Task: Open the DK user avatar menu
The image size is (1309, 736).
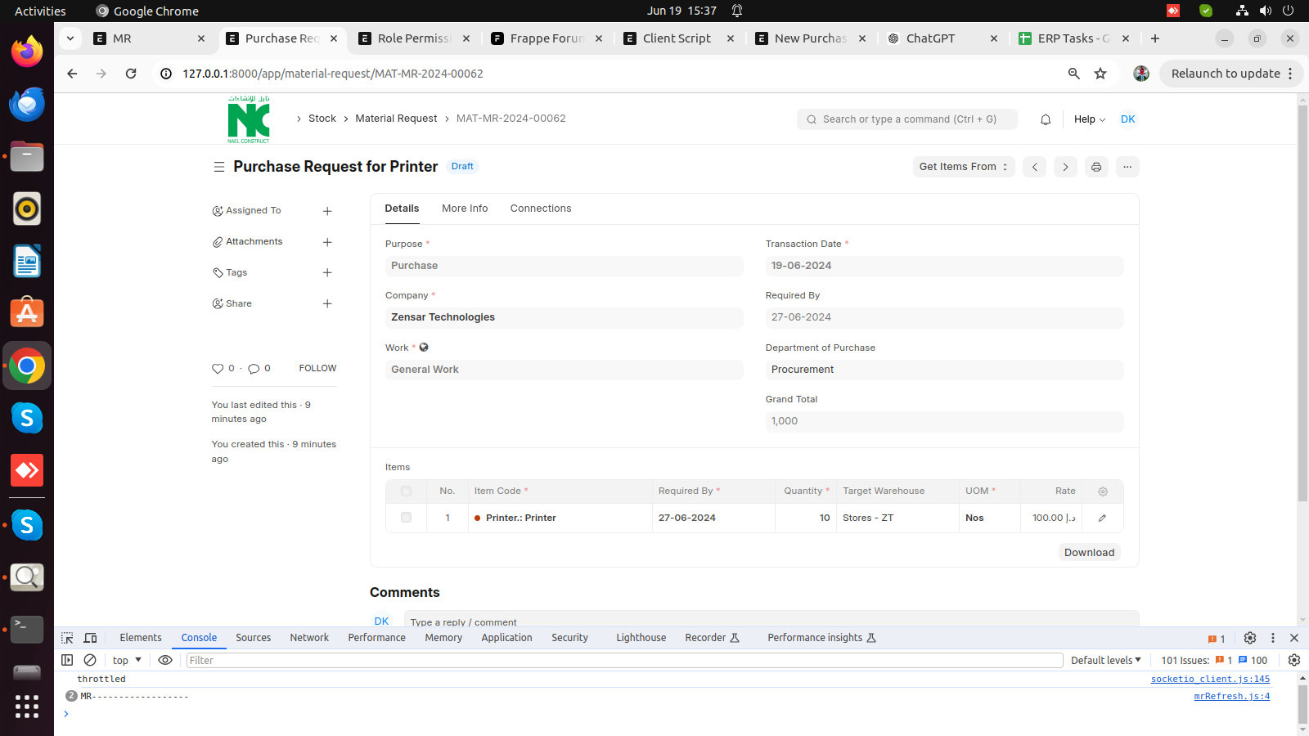Action: (x=1128, y=119)
